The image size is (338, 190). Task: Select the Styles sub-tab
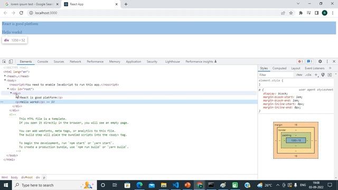tap(264, 68)
